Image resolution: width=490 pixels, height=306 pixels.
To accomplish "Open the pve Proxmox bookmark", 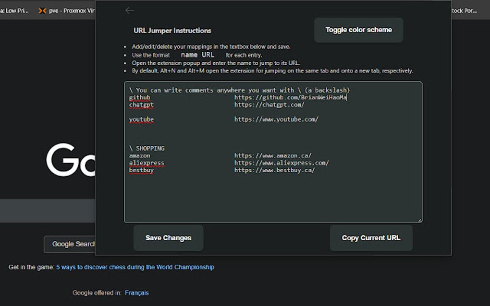I will click(x=67, y=11).
